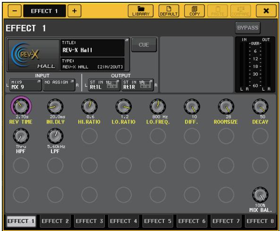
Task: Reset effect with DEFAULT button
Action: 169,11
